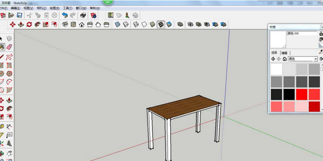Click the materials Home button

click(284, 59)
